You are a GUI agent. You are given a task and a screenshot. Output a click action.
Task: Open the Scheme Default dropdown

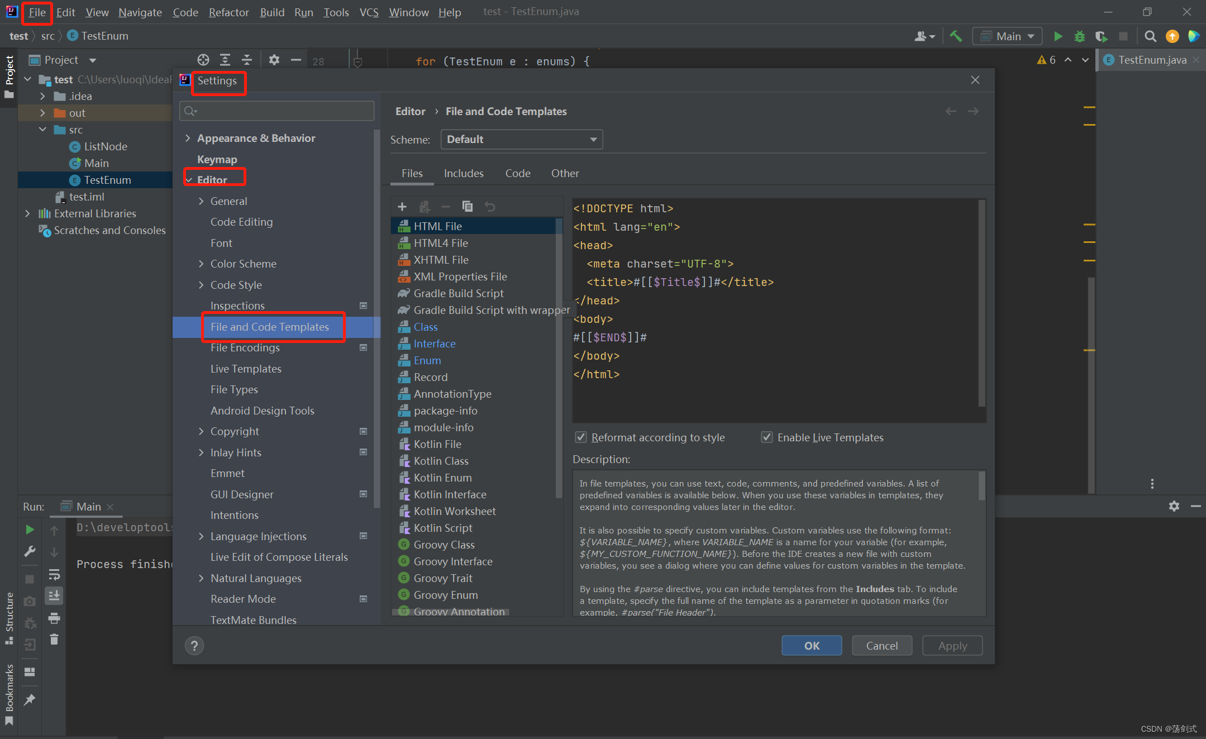coord(522,140)
